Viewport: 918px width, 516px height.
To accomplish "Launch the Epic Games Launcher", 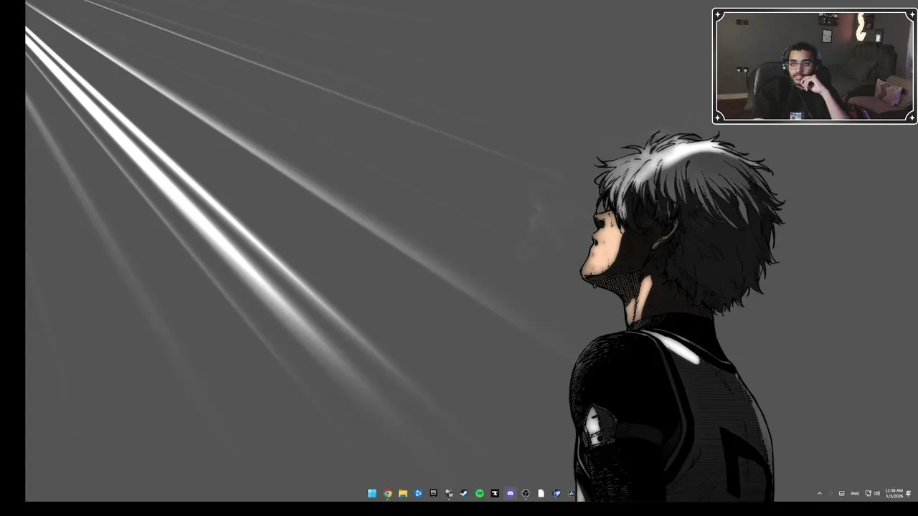I will (433, 493).
